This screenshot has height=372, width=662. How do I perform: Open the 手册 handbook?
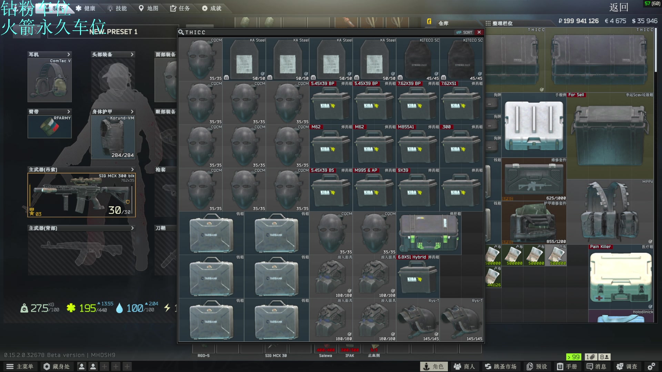[567, 366]
